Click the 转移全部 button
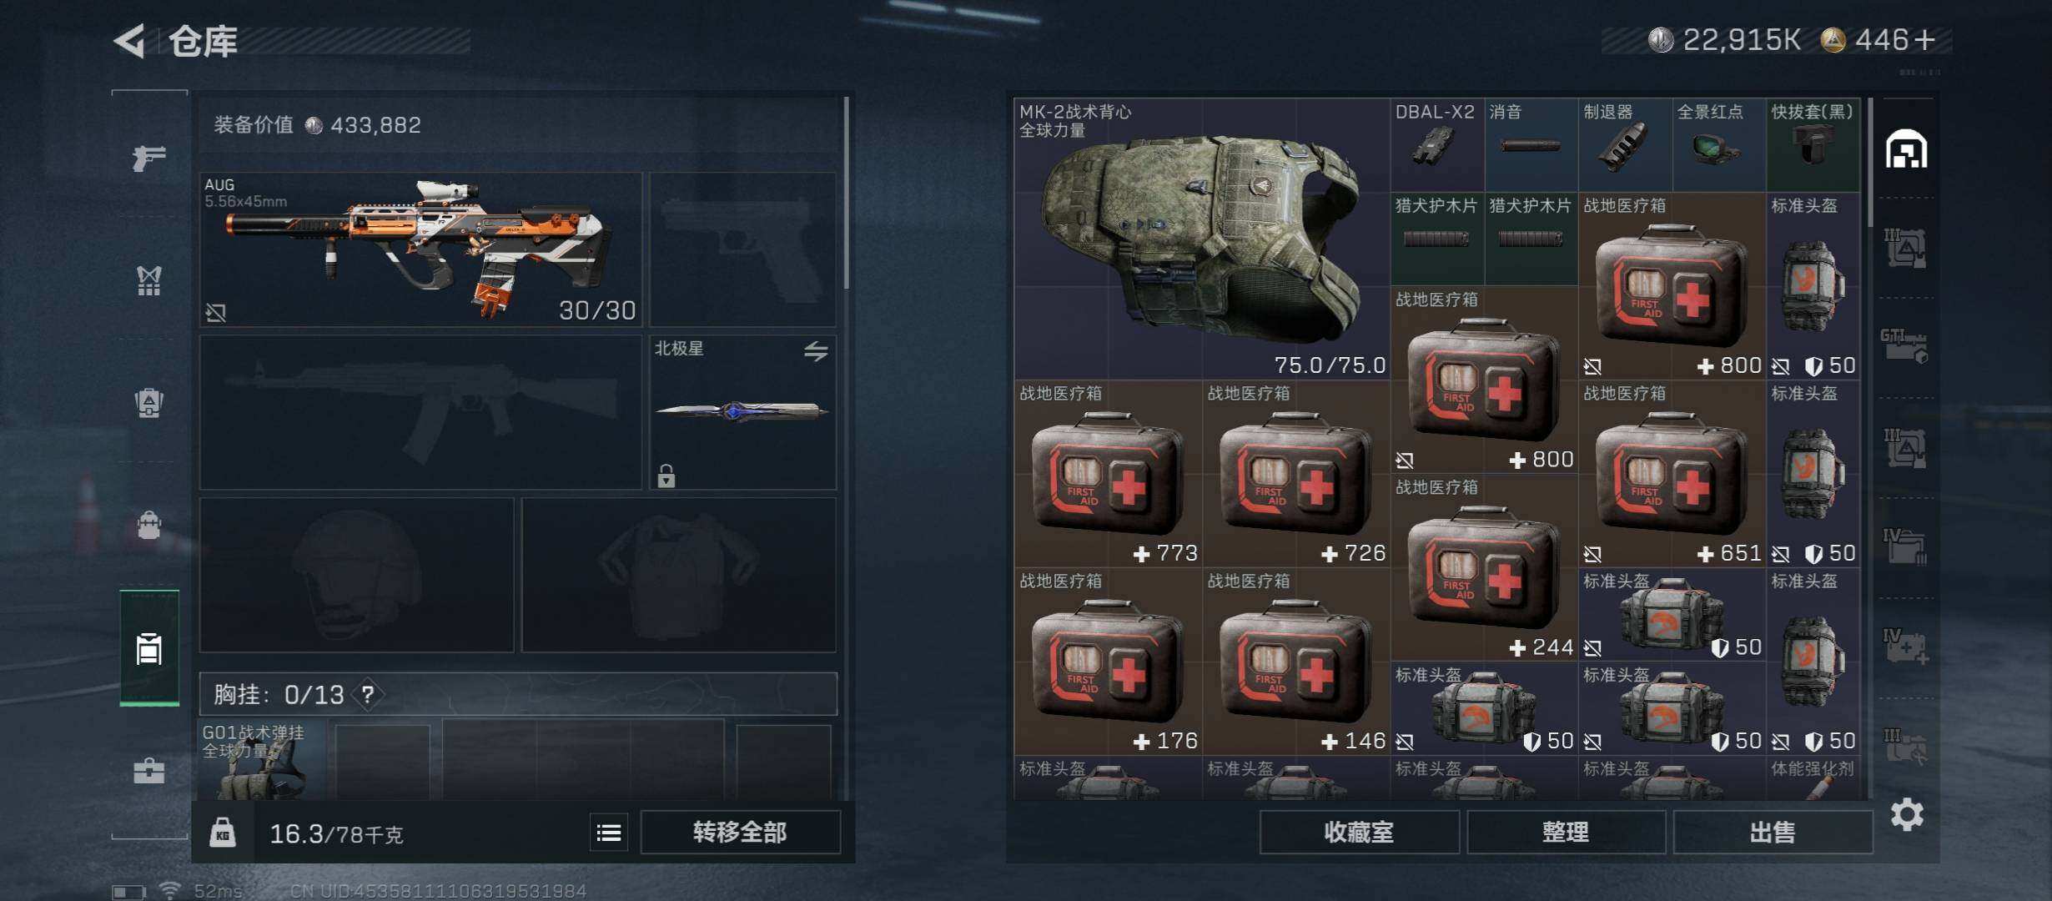The height and width of the screenshot is (901, 2052). (x=740, y=833)
